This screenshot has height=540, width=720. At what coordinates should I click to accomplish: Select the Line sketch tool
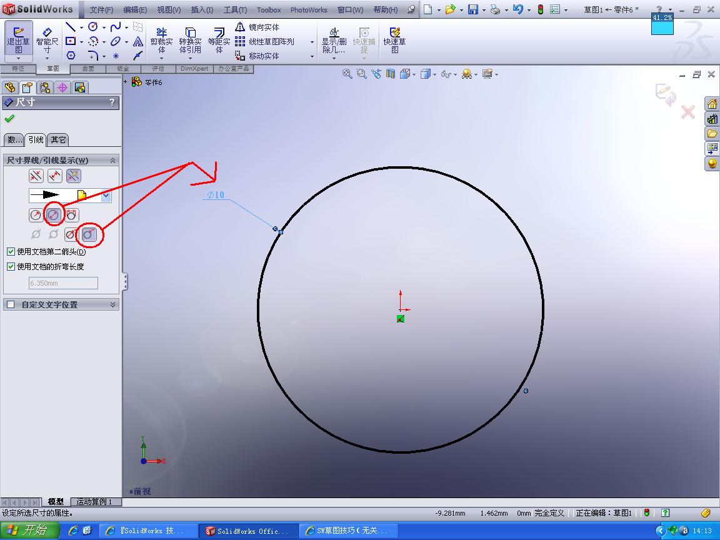click(x=70, y=27)
